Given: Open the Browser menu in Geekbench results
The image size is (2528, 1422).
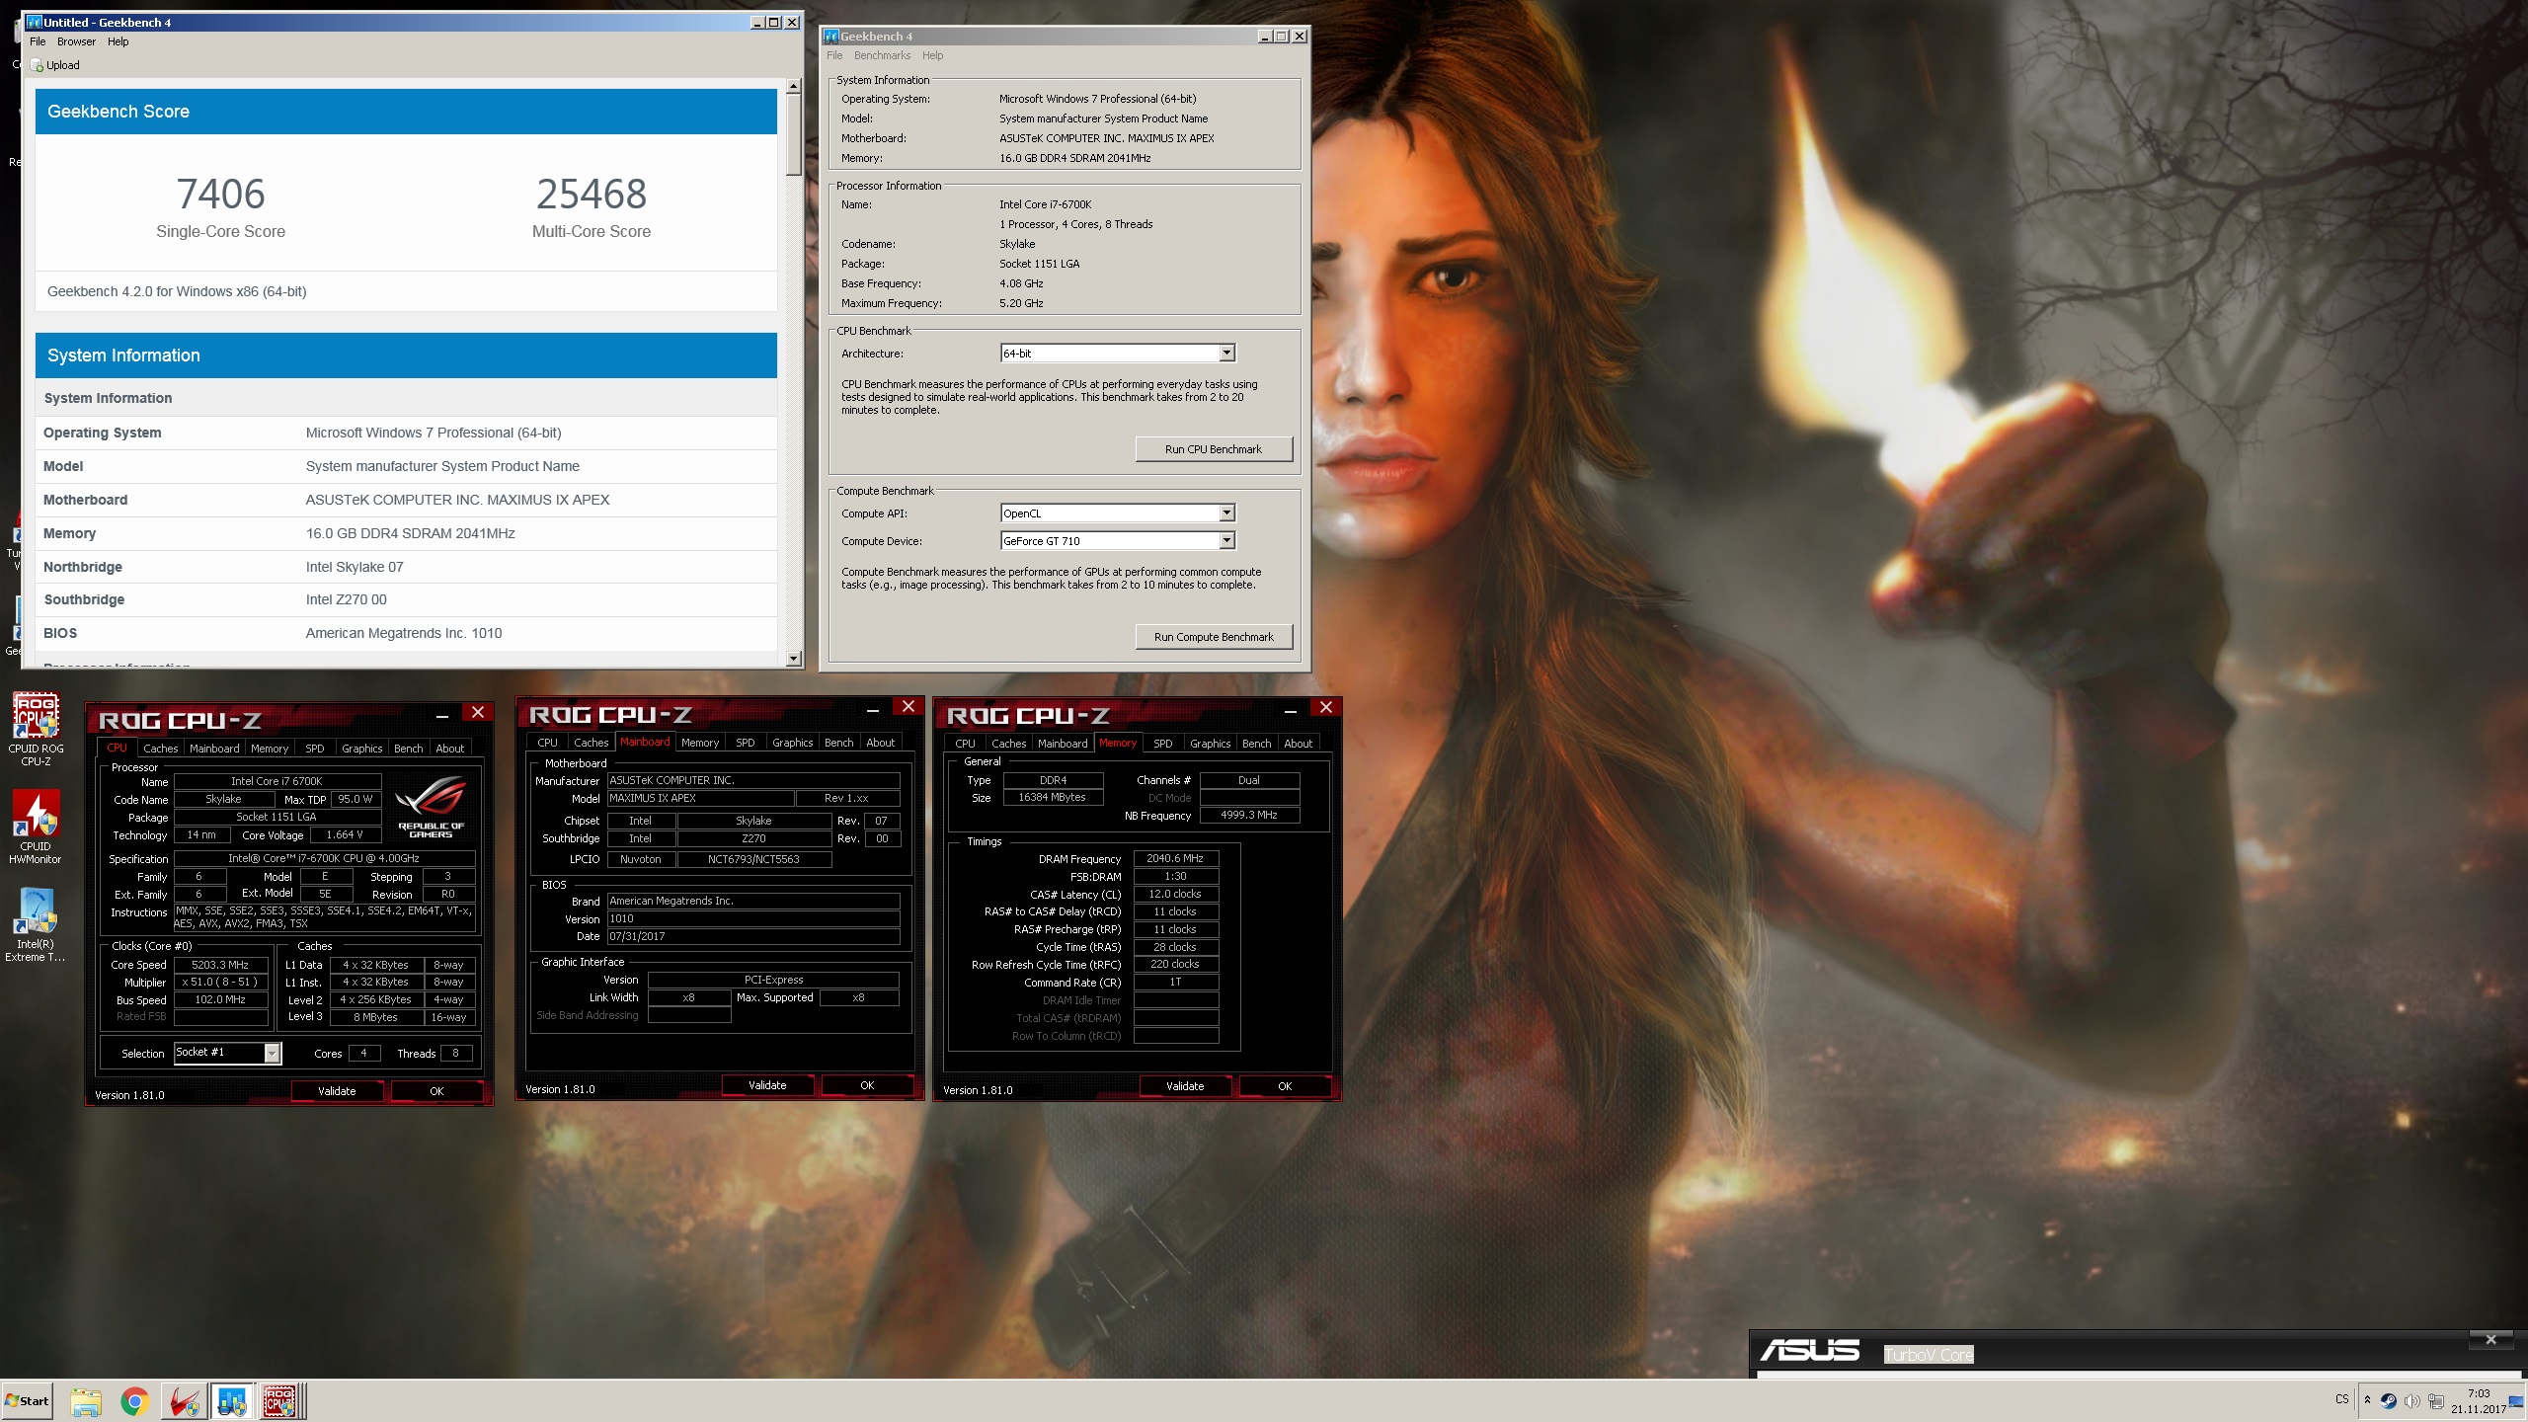Looking at the screenshot, I should (76, 41).
